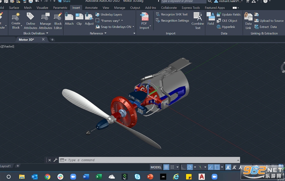Click the Share button
285x181 pixels.
click(x=64, y=1)
